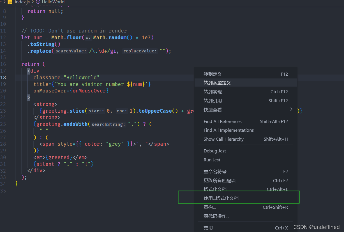Screen dimensions: 344x232
Task: Click index.js in the breadcrumb
Action: point(22,2)
